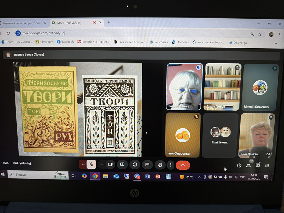Open Word from the taskbar

[x=147, y=176]
